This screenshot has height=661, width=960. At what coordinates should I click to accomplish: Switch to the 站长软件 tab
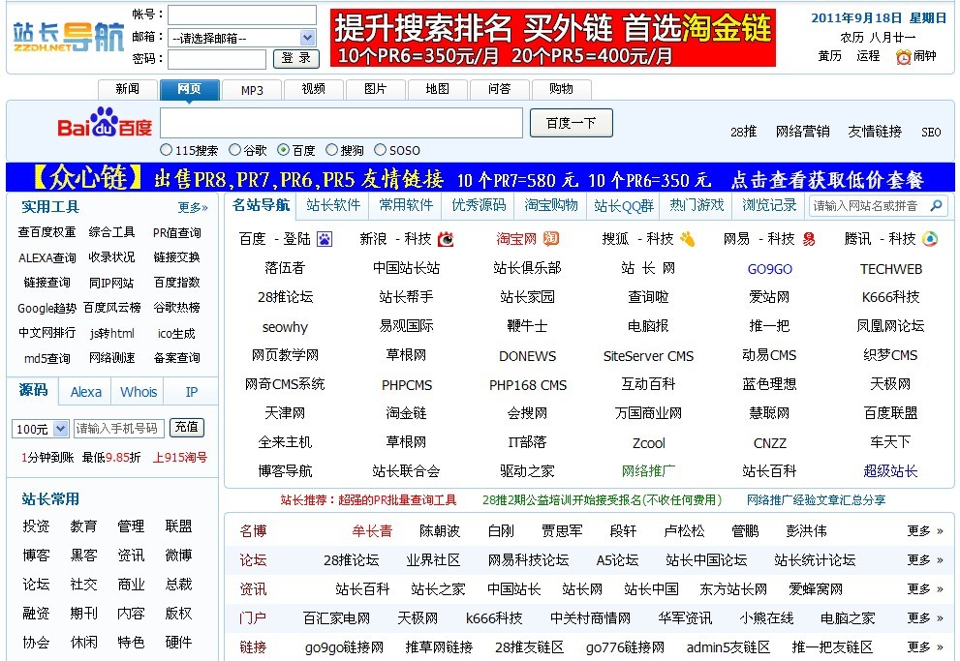[x=333, y=205]
